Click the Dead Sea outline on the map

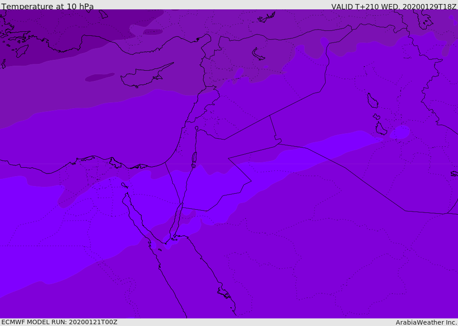194,158
